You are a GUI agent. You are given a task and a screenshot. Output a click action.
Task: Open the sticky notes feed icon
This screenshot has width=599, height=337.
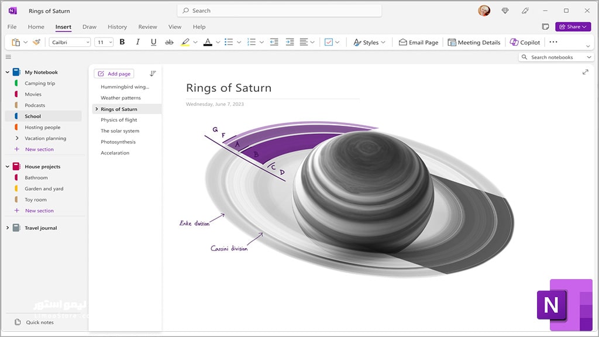point(546,26)
